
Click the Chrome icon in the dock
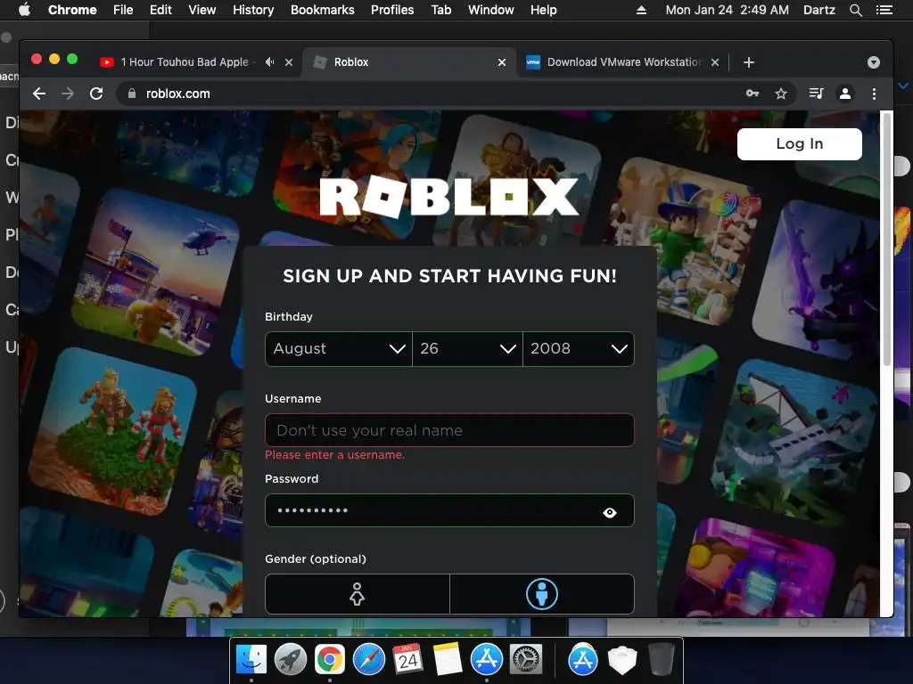330,660
